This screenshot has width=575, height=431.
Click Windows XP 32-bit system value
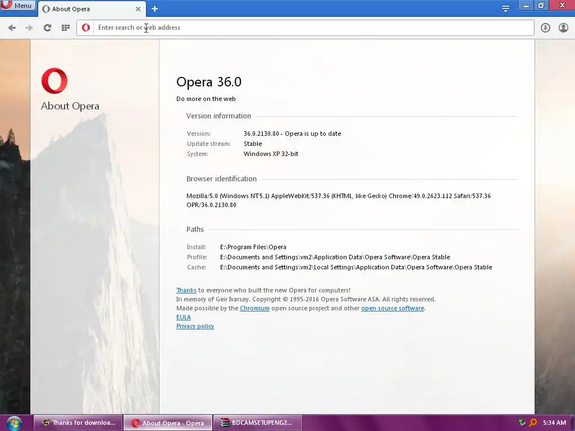coord(271,154)
